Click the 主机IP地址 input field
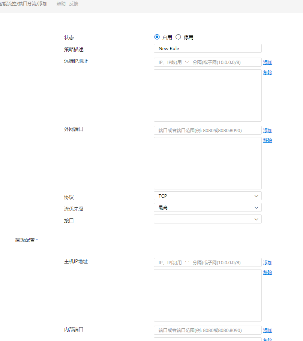The width and height of the screenshot is (303, 341). pyautogui.click(x=207, y=262)
